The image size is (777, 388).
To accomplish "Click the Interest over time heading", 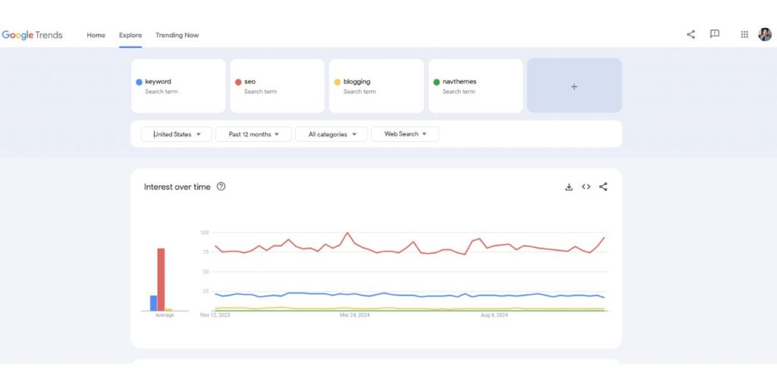I will [178, 186].
